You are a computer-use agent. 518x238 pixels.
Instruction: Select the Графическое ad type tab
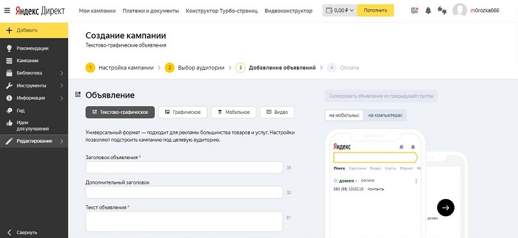[x=183, y=113]
